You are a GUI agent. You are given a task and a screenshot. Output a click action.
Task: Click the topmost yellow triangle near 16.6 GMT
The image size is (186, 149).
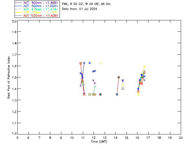pos(144,66)
